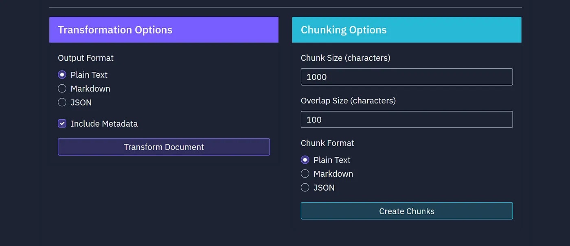
Task: Click the Chunk Size (characters) label
Action: 345,58
